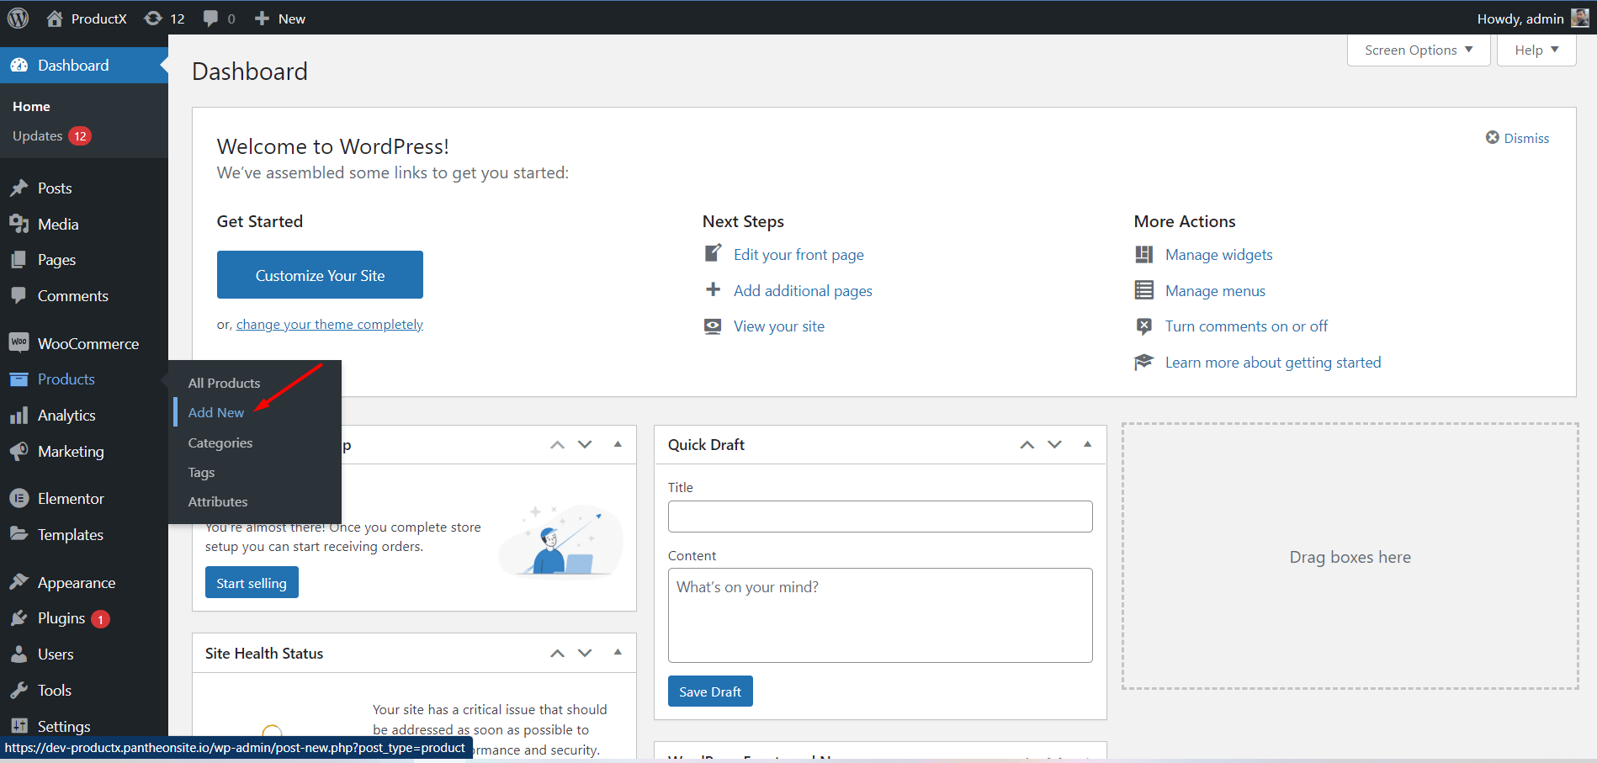Open Manage widgets link
The image size is (1597, 763).
[1218, 255]
